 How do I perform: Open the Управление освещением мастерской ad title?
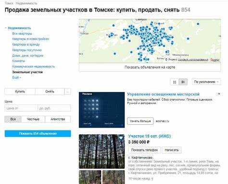tap(163, 94)
